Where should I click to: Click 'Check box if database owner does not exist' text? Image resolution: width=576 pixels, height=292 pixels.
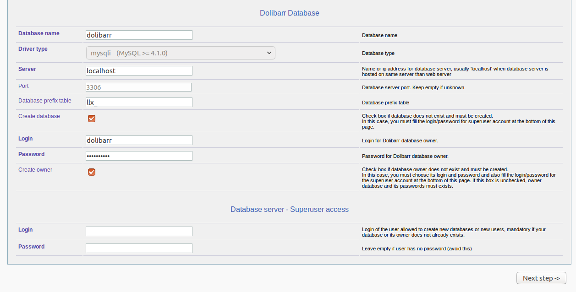[x=459, y=178]
